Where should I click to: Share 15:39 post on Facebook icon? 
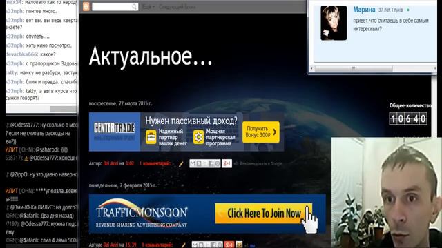[x=213, y=245]
